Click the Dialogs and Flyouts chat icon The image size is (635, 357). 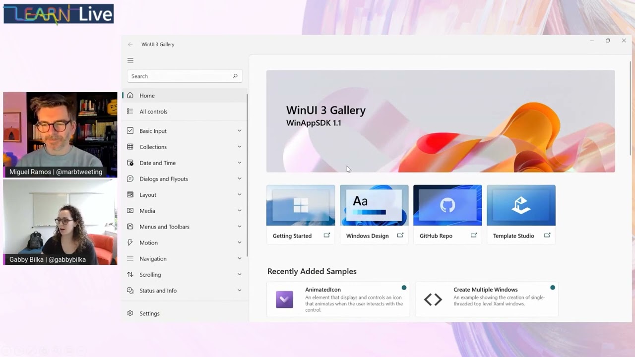130,178
